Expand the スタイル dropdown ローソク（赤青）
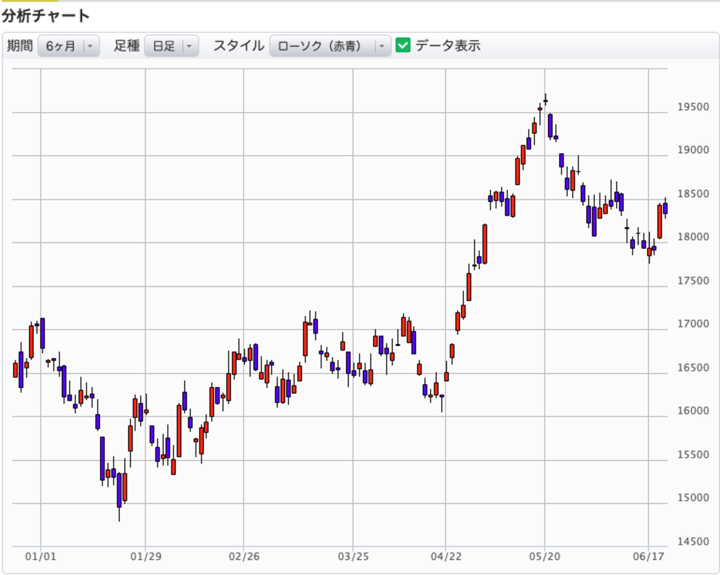The height and width of the screenshot is (575, 720). (330, 46)
